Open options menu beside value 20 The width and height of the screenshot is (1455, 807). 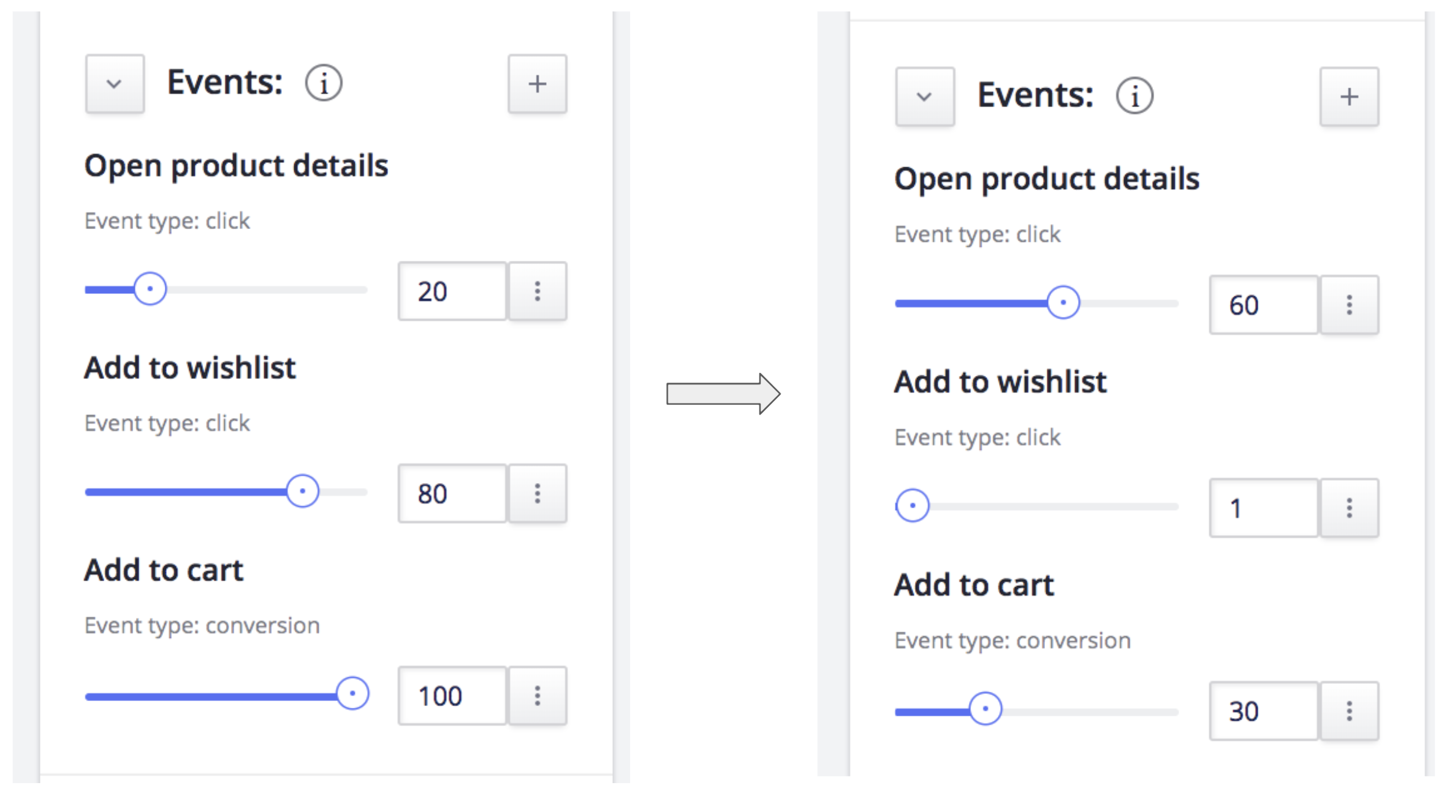538,291
